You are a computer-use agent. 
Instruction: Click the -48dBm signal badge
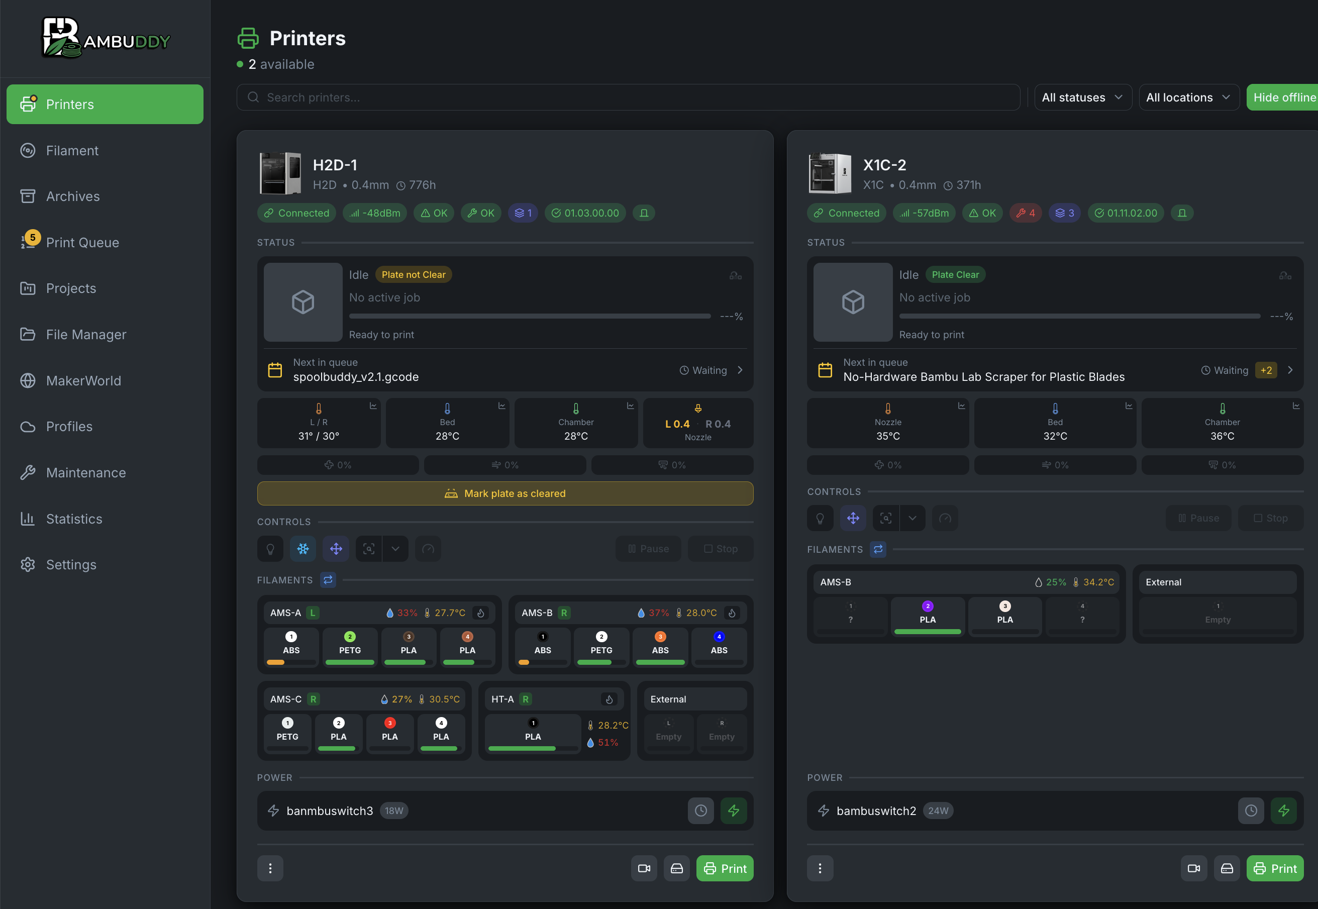(375, 213)
